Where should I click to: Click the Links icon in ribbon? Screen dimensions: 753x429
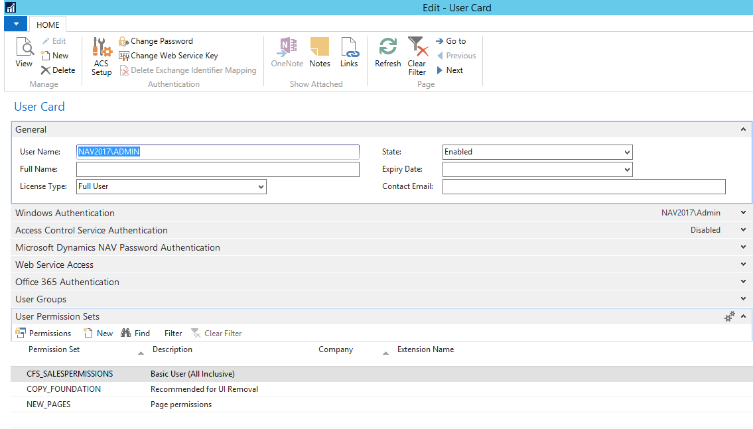[x=349, y=52]
